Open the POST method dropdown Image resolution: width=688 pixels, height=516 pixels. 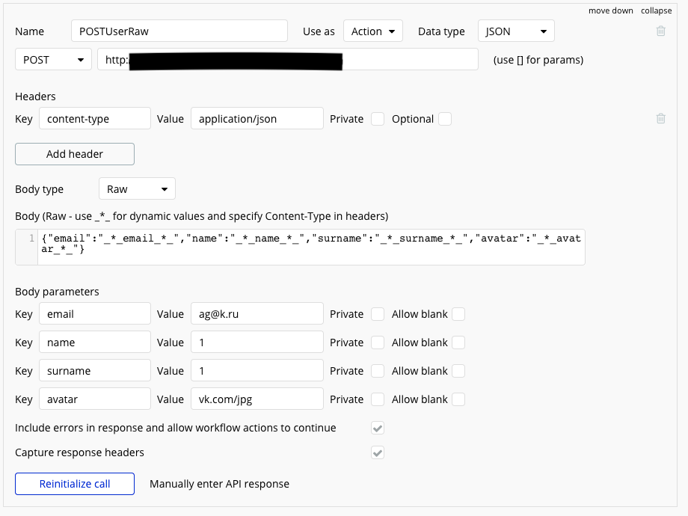[53, 59]
